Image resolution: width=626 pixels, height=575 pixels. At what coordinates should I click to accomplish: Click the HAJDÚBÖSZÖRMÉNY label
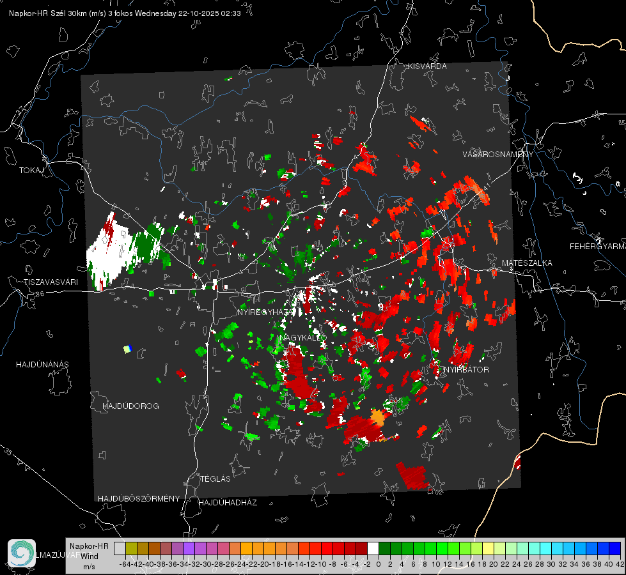coord(139,498)
